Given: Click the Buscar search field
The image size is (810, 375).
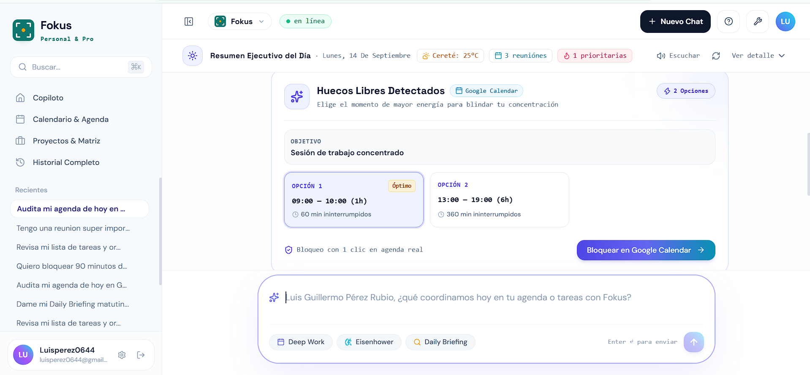Looking at the screenshot, I should click(81, 67).
